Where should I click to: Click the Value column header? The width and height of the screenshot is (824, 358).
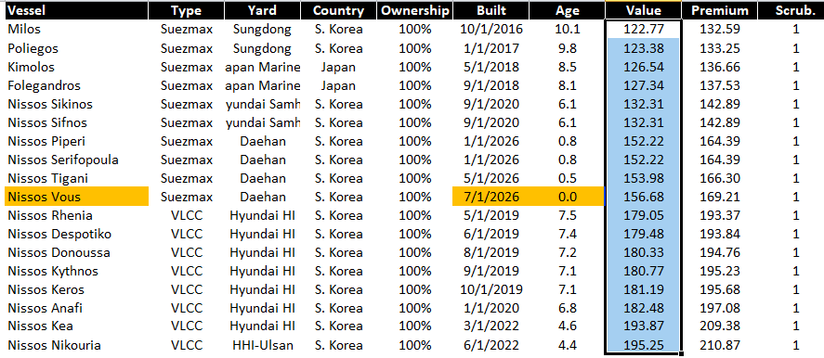[x=643, y=10]
